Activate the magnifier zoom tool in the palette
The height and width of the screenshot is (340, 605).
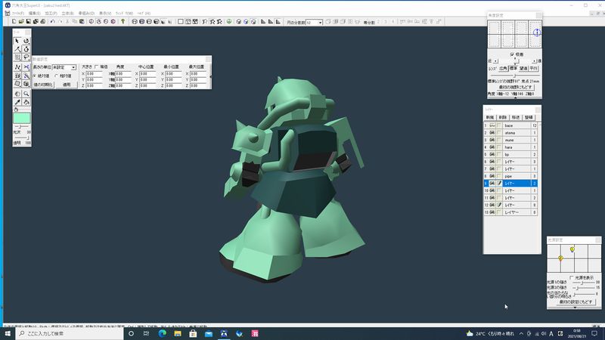(x=26, y=94)
